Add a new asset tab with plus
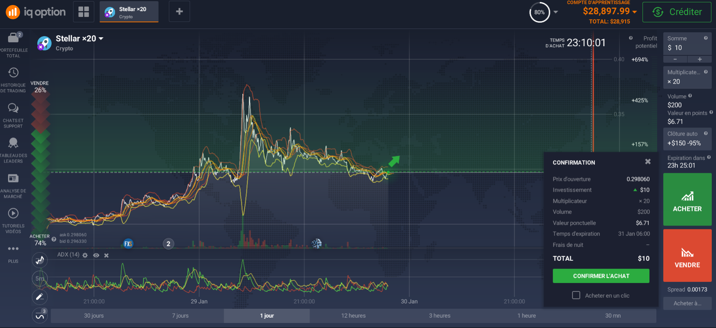Viewport: 716px width, 328px height. tap(179, 12)
